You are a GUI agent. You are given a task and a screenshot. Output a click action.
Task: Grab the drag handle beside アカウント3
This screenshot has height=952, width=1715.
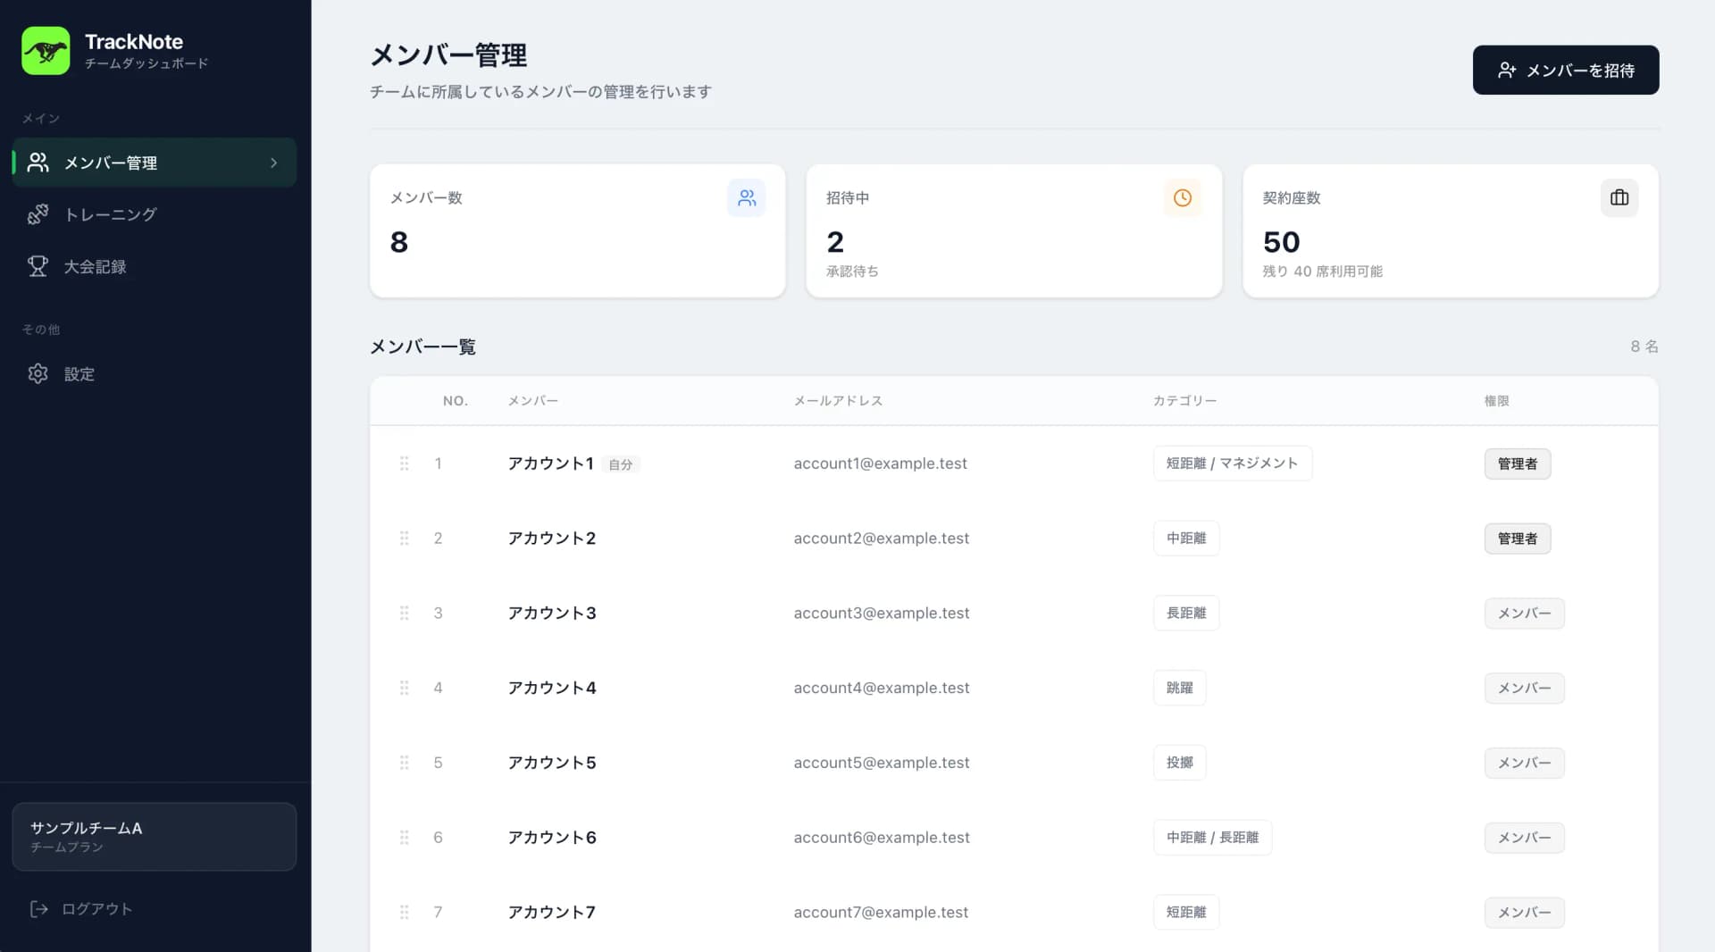404,613
